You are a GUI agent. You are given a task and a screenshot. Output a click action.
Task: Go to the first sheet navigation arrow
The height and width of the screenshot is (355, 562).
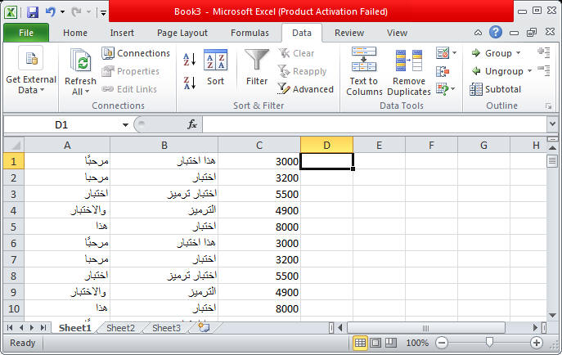[x=10, y=327]
